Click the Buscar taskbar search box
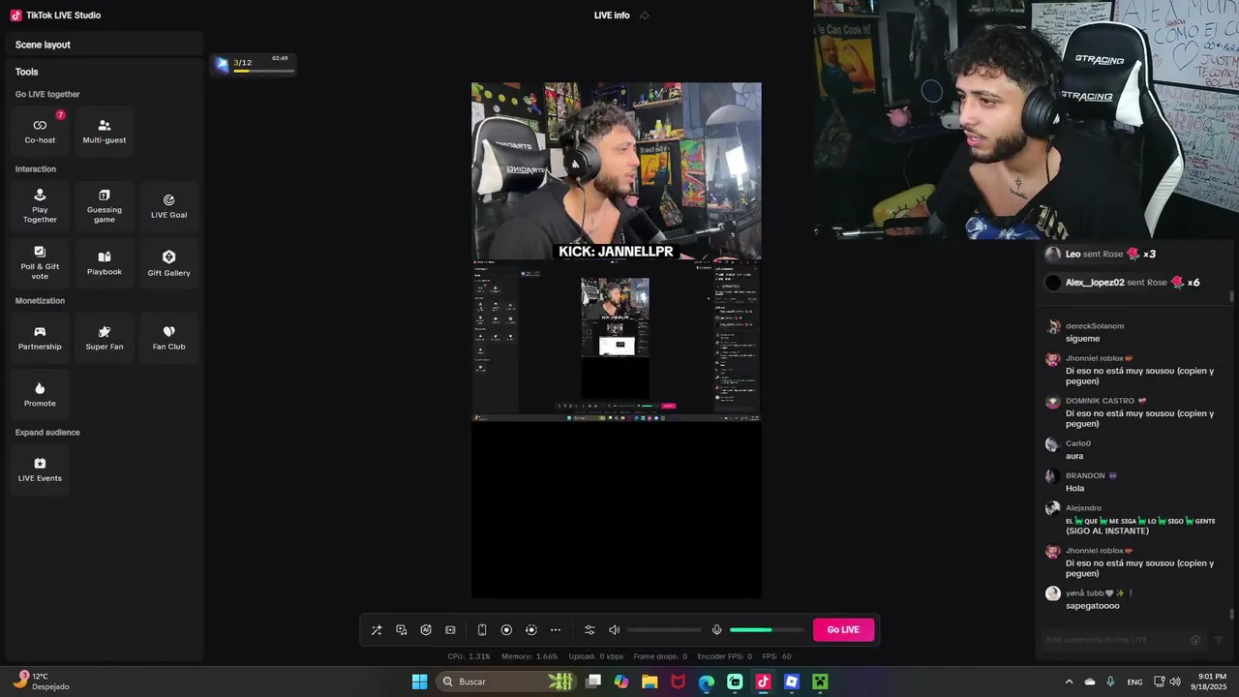Image resolution: width=1239 pixels, height=697 pixels. pos(506,682)
